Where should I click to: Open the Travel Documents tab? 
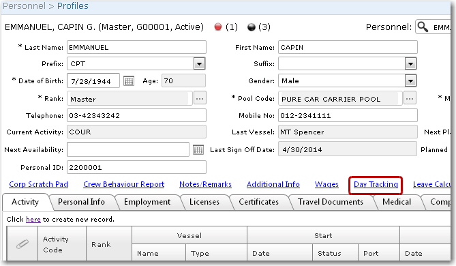(x=331, y=202)
